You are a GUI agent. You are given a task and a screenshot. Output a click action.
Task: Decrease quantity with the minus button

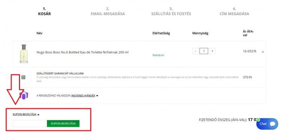195,51
